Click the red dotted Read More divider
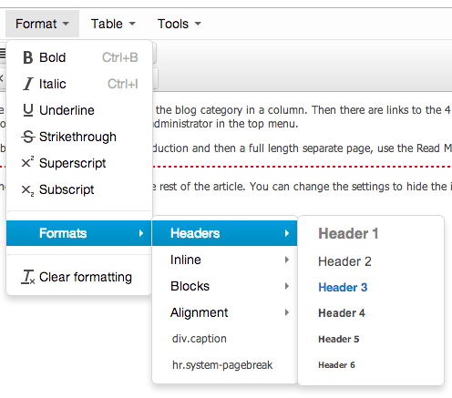 pos(303,167)
